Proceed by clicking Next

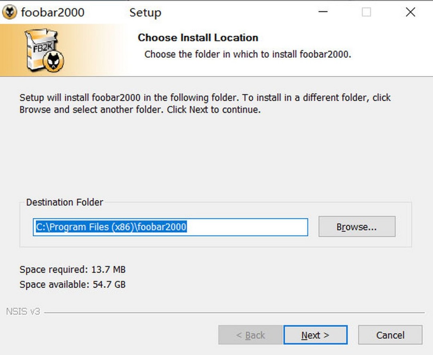click(x=316, y=335)
